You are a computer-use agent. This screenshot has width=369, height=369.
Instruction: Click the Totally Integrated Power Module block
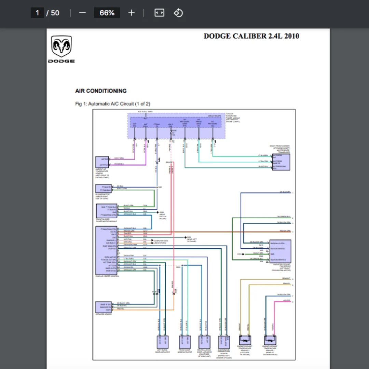[176, 126]
